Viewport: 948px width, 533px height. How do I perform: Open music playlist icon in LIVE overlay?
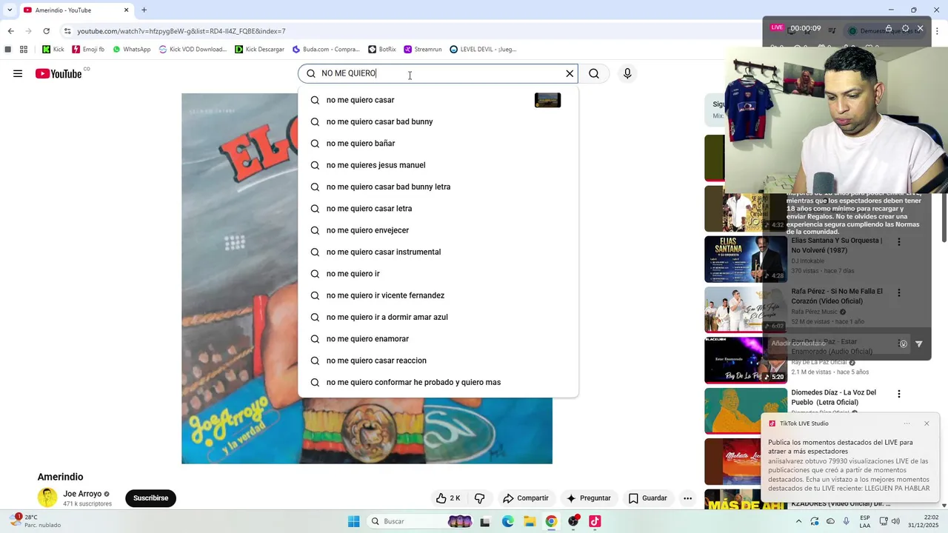click(832, 30)
